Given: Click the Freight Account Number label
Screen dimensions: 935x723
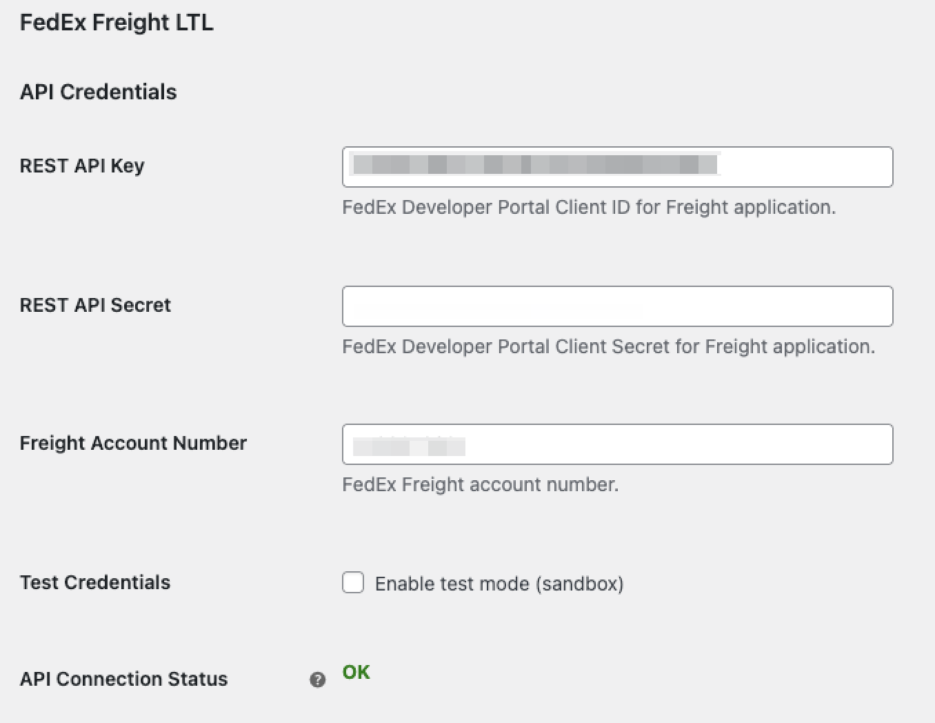Looking at the screenshot, I should coord(133,443).
